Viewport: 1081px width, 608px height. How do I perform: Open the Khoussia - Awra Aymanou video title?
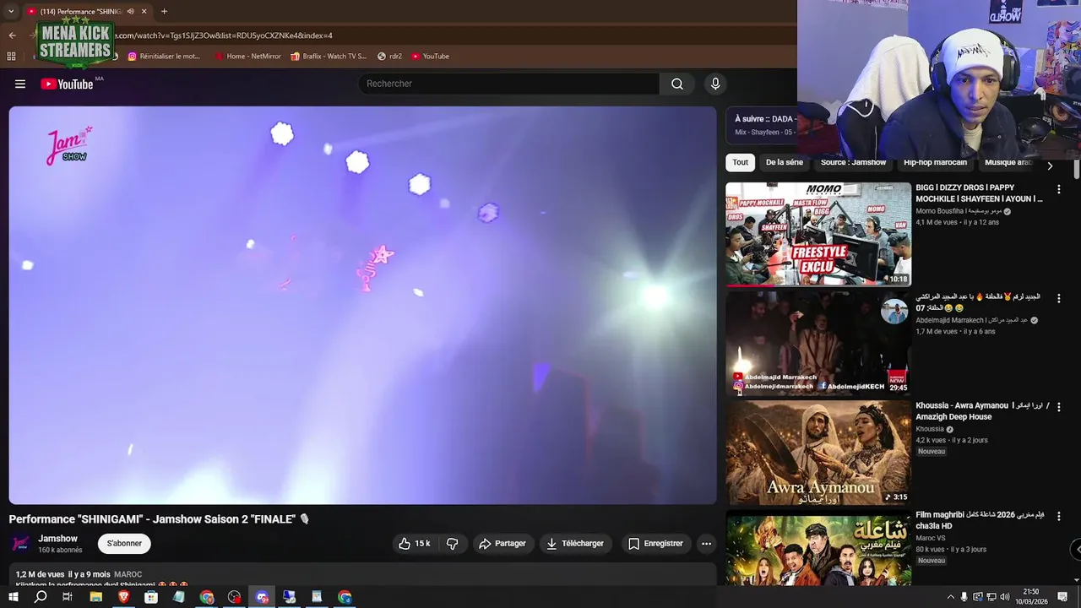981,411
